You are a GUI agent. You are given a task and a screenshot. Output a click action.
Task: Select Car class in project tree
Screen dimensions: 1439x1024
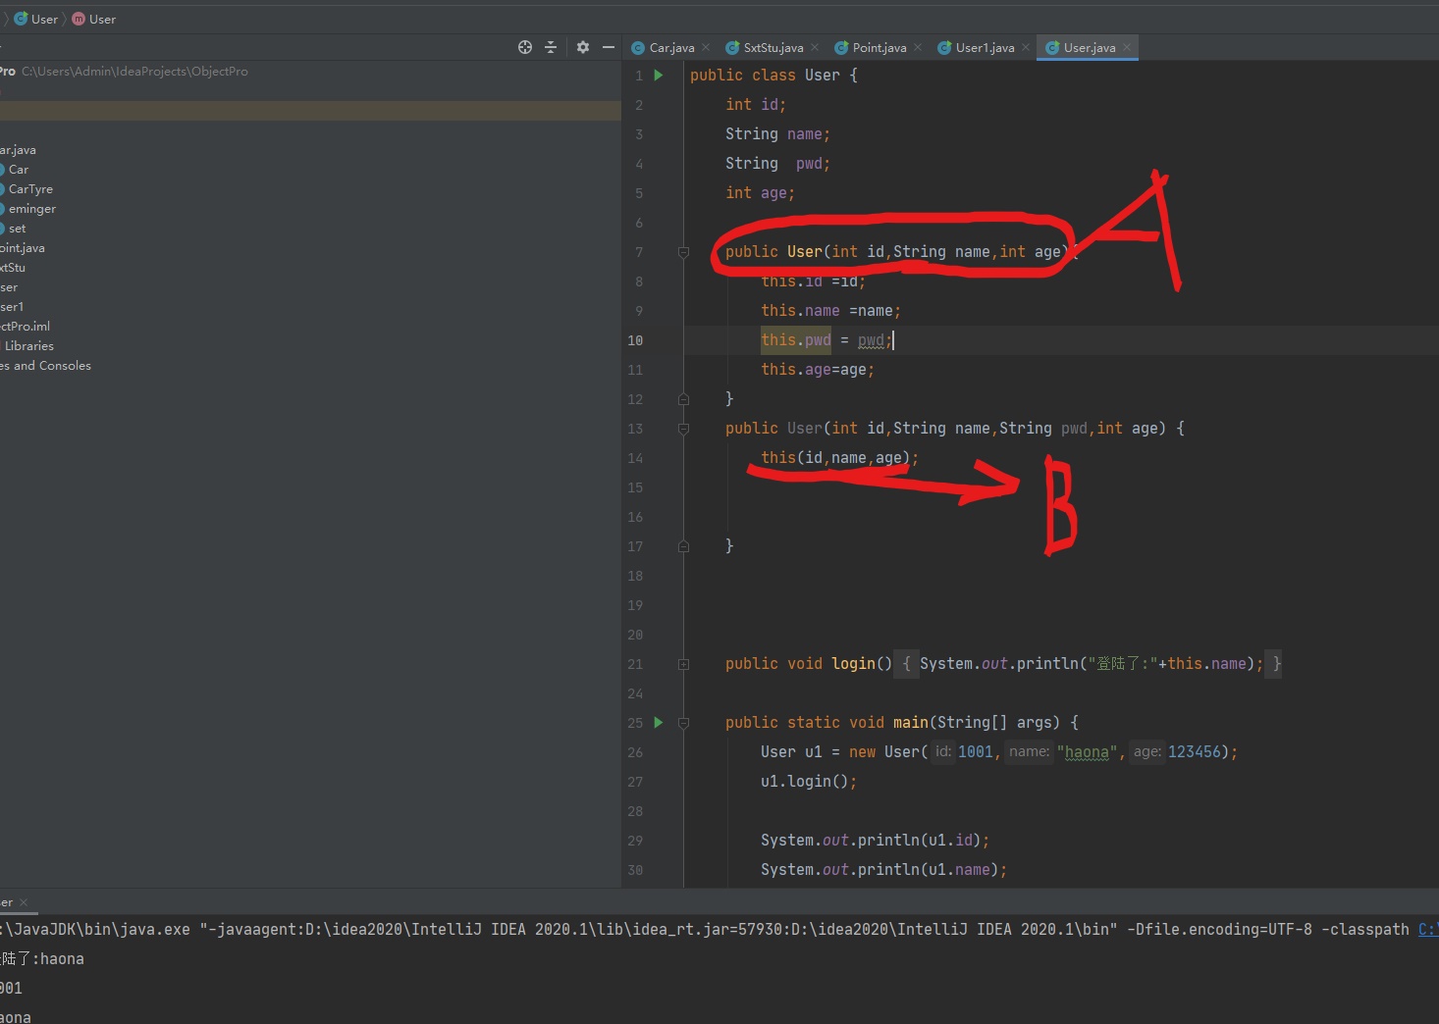18,170
